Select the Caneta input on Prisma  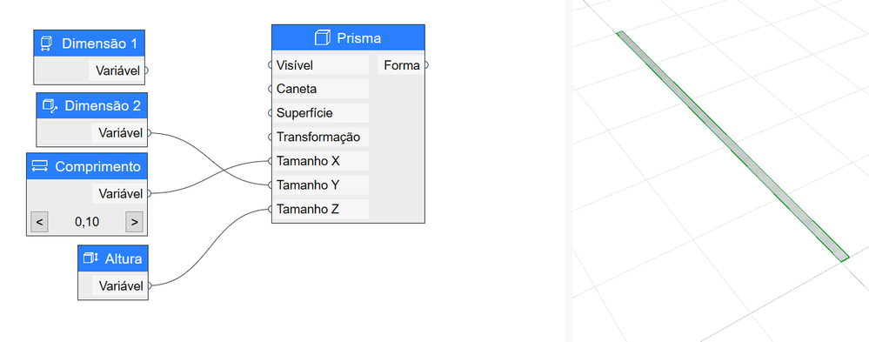click(271, 89)
